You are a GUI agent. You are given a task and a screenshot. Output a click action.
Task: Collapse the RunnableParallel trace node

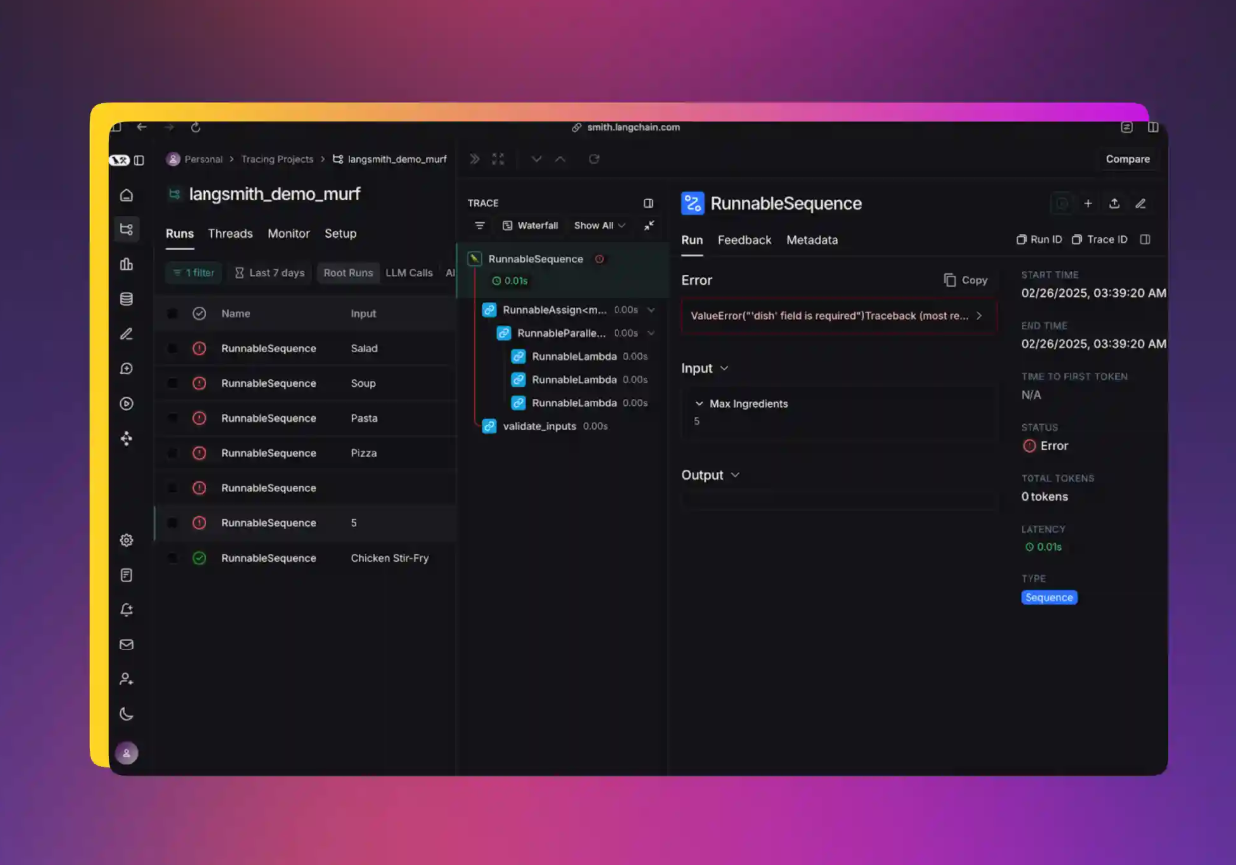651,333
